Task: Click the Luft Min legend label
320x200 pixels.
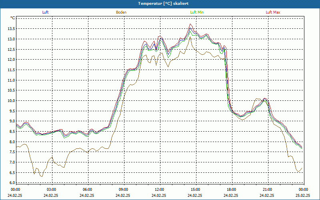Action: [x=197, y=12]
